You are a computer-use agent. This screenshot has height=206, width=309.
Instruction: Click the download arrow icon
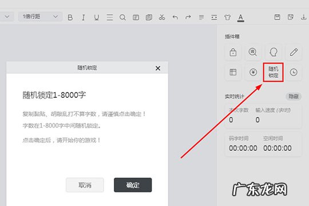(304, 17)
